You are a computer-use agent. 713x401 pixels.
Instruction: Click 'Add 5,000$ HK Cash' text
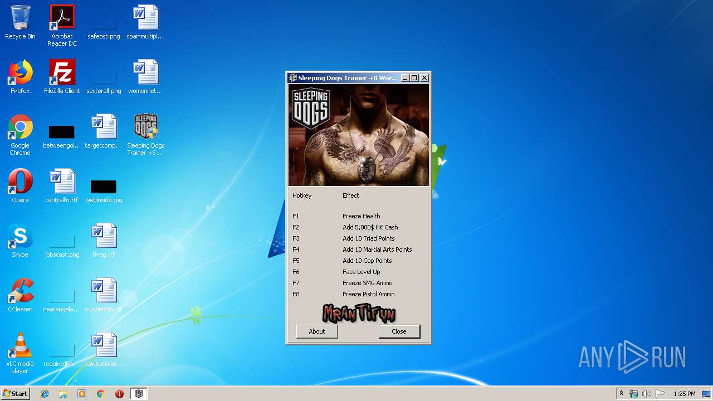click(x=370, y=227)
